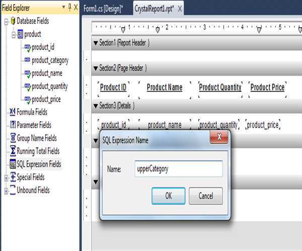The image size is (302, 251).
Task: Select the product_price field in tree
Action: (46, 99)
